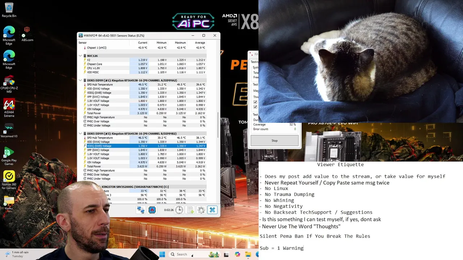
Task: Open the Windows Start menu
Action: coord(162,254)
